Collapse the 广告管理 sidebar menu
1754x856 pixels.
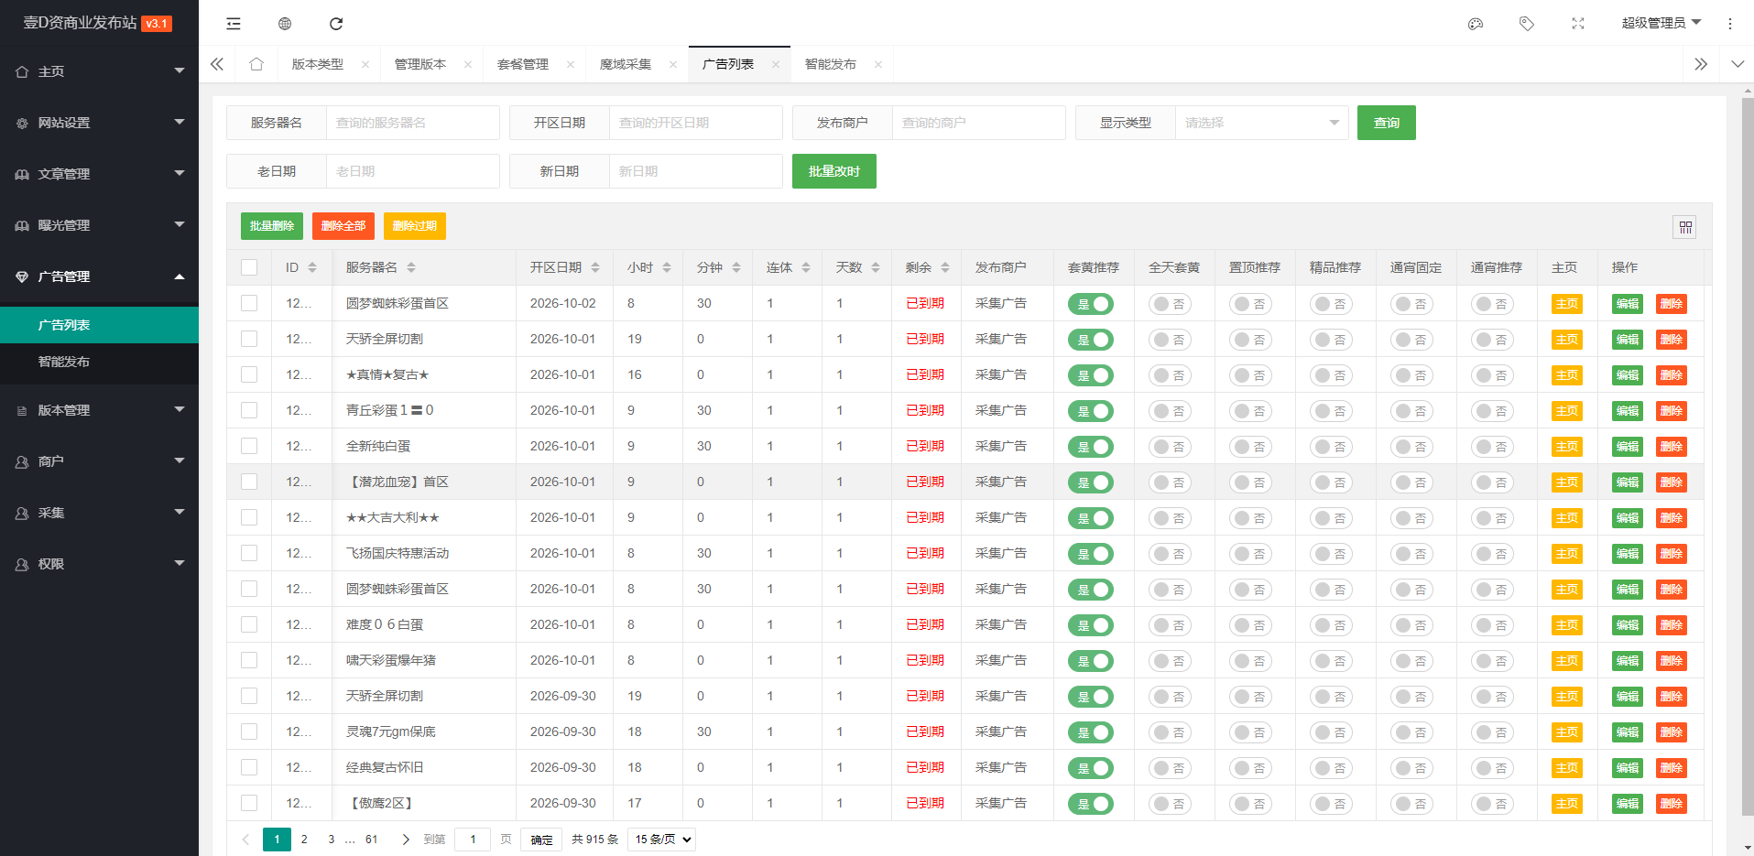click(99, 276)
